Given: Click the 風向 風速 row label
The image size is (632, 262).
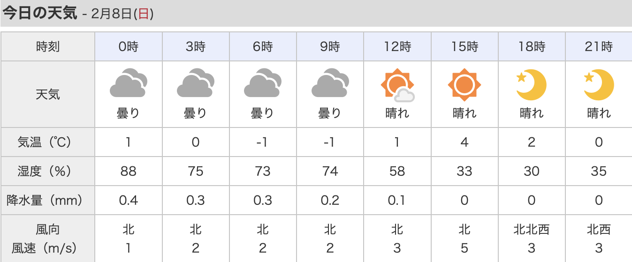Looking at the screenshot, I should 48,239.
